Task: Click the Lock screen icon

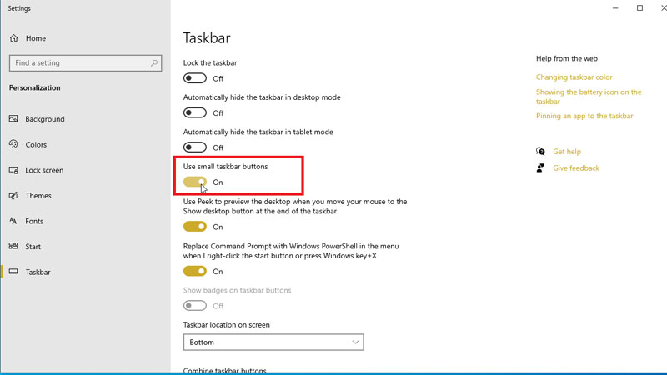Action: click(x=14, y=170)
